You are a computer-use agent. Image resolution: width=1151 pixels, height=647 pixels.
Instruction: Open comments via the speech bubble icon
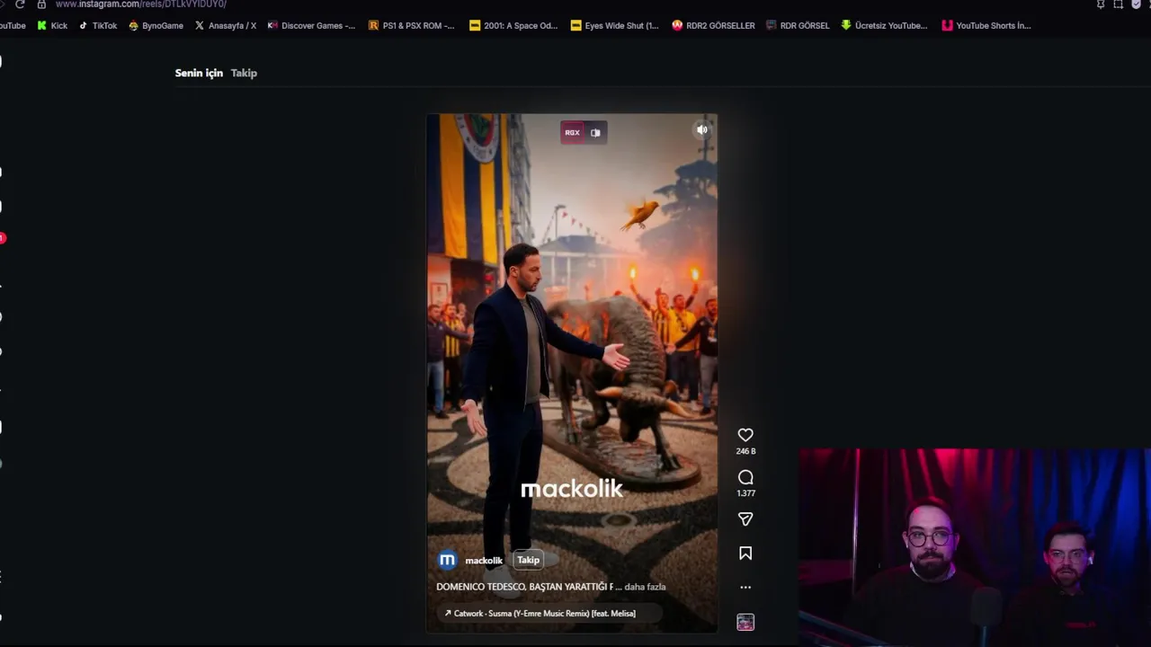tap(745, 477)
